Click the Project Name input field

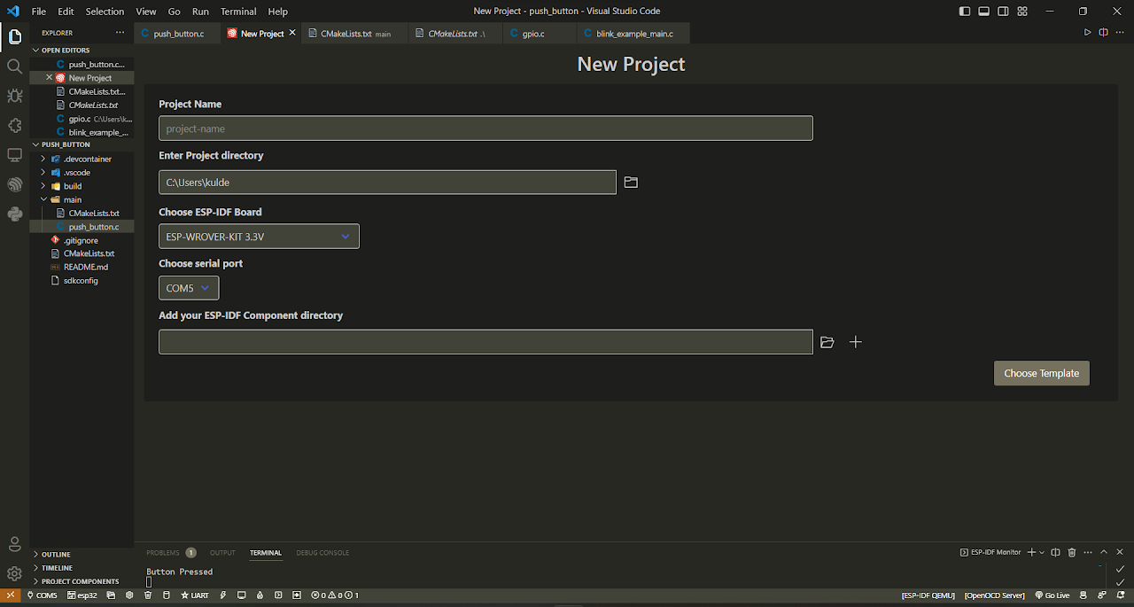click(x=485, y=128)
